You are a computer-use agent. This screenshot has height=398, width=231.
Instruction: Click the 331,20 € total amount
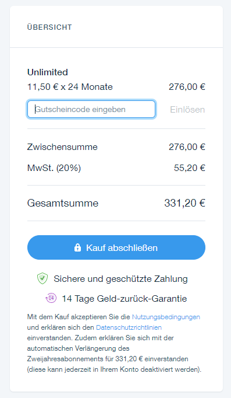[184, 203]
